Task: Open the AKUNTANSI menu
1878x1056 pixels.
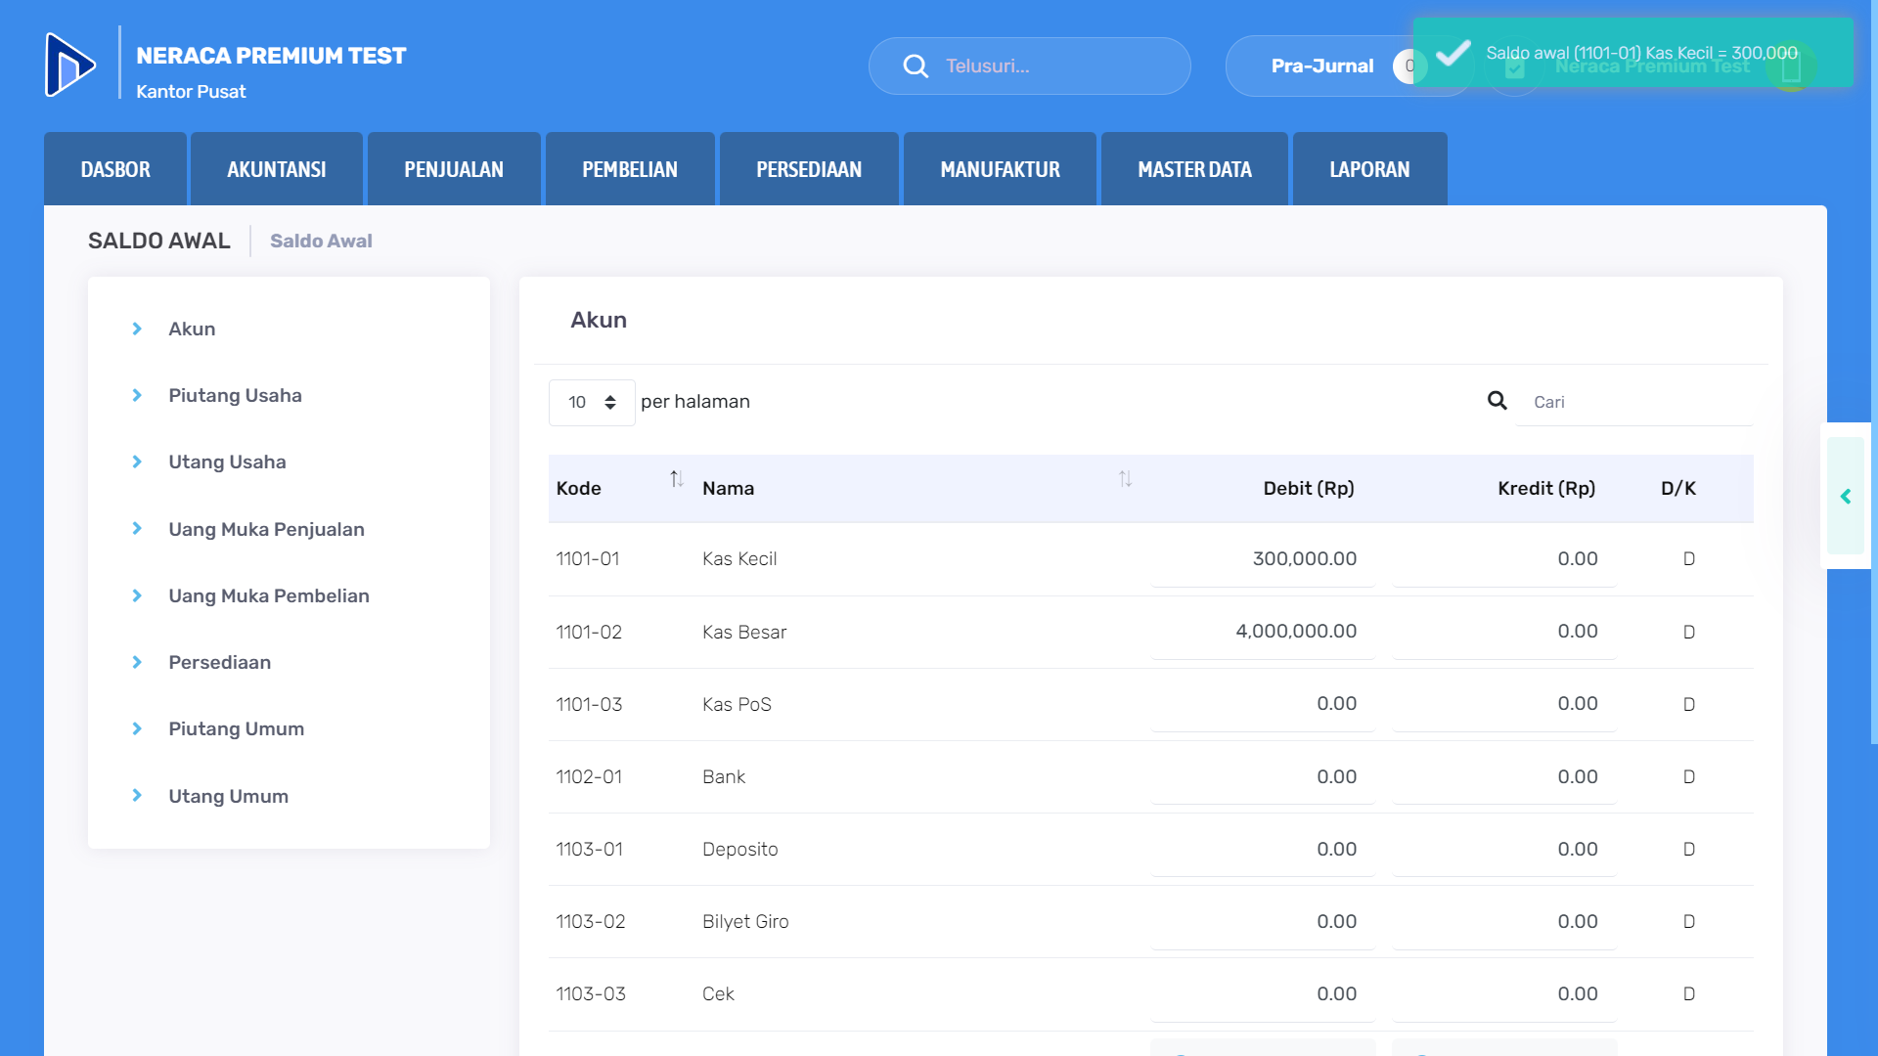Action: coord(277,169)
